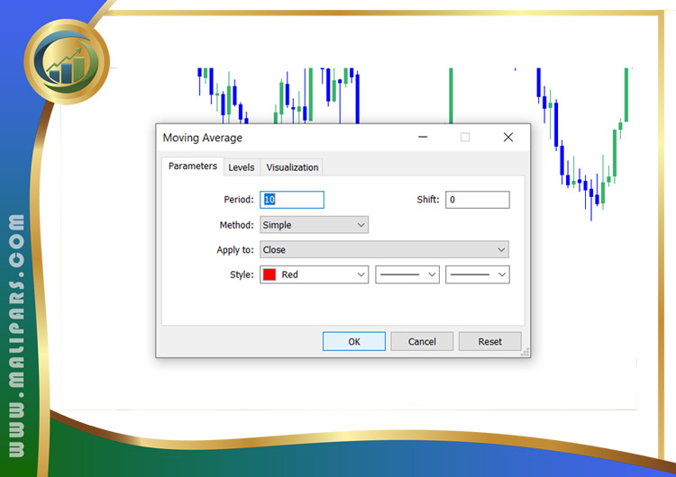Open the Apply to dropdown set to Close

(384, 250)
